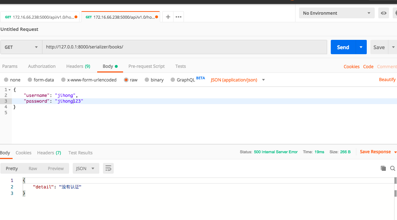
Task: Open the Pre-request Script tab
Action: [x=146, y=66]
